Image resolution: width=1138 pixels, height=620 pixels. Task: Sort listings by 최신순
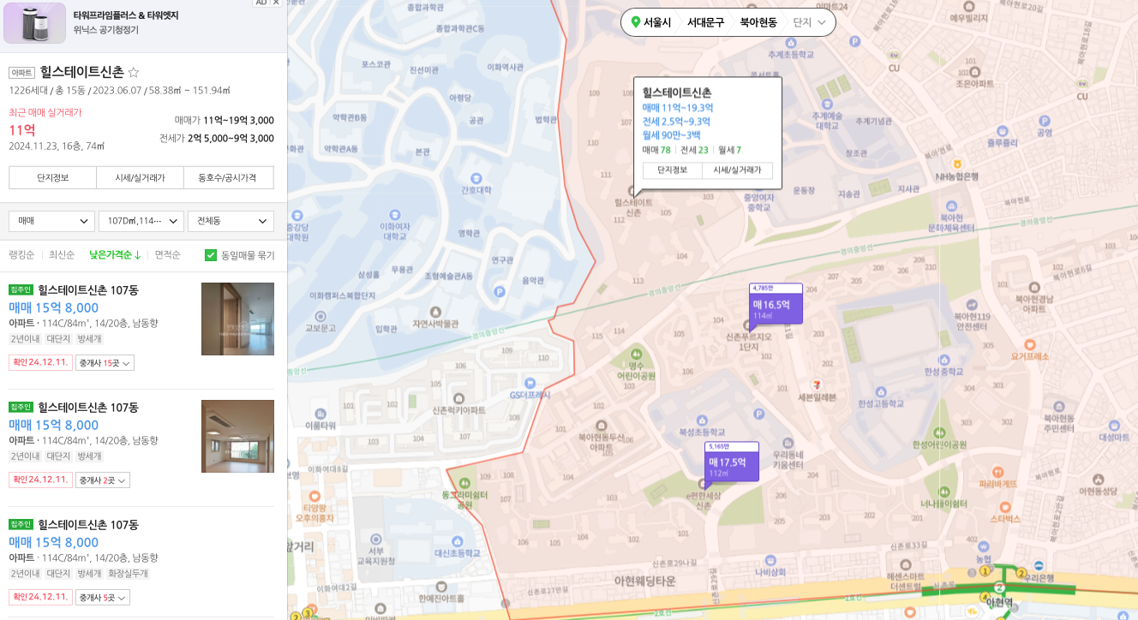pos(62,255)
